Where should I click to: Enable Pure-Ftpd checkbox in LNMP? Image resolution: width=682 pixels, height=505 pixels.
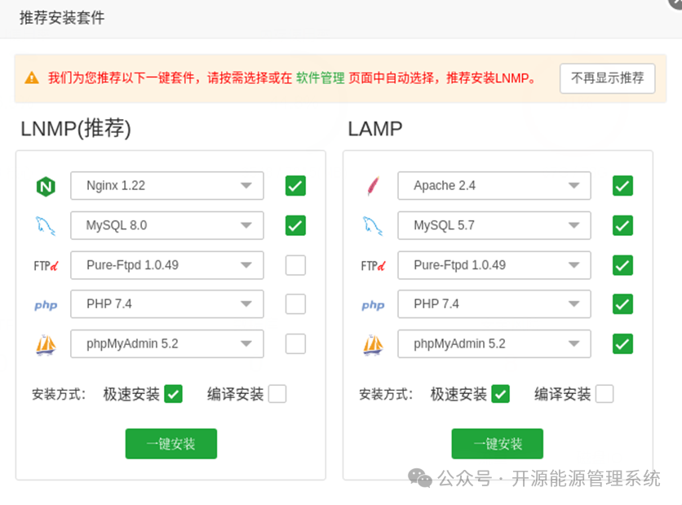click(x=295, y=265)
